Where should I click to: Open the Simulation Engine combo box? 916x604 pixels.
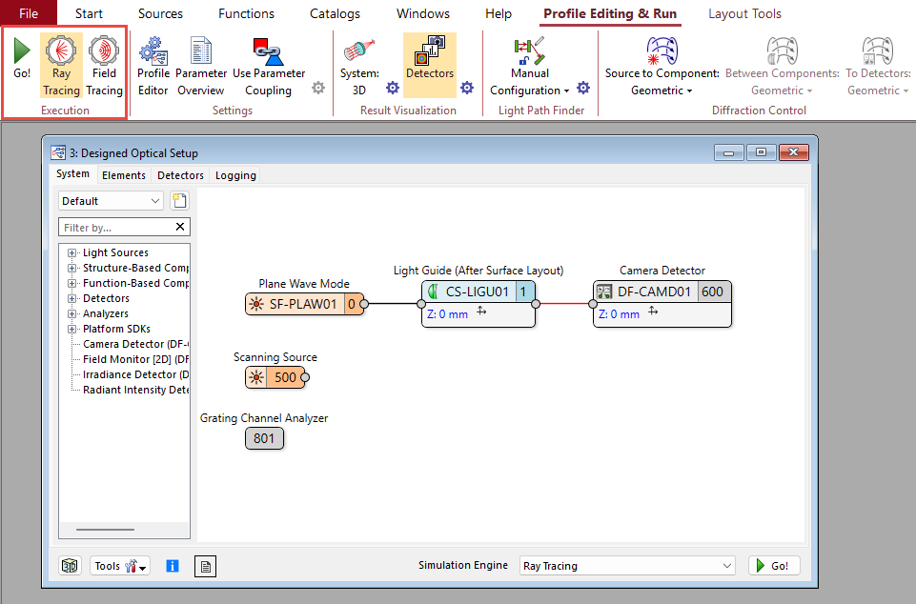coord(627,566)
